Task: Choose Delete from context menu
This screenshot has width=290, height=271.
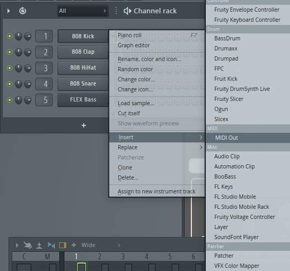Action: point(157,177)
